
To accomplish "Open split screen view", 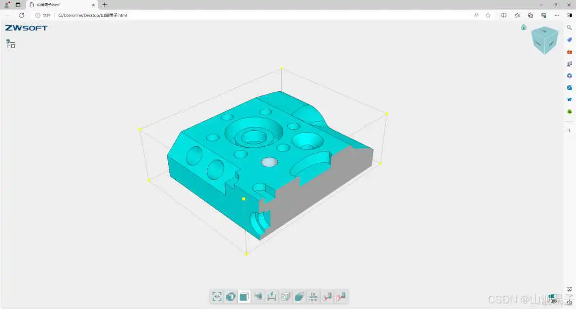I will tap(504, 16).
